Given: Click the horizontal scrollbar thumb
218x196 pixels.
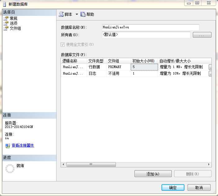Looking at the screenshot, I should (x=91, y=164).
